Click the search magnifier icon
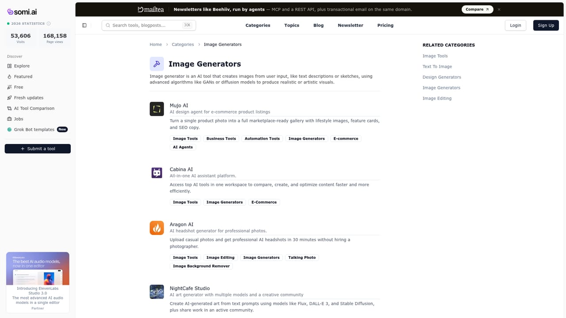This screenshot has width=566, height=318. 108,25
